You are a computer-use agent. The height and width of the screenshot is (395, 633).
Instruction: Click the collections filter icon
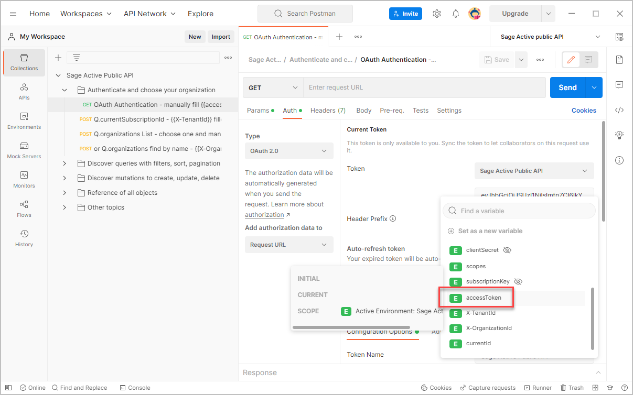tap(77, 58)
